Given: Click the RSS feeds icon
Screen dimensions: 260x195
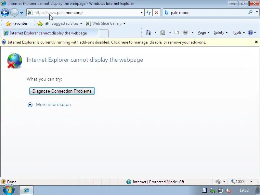Looking at the screenshot, I should tap(163, 33).
